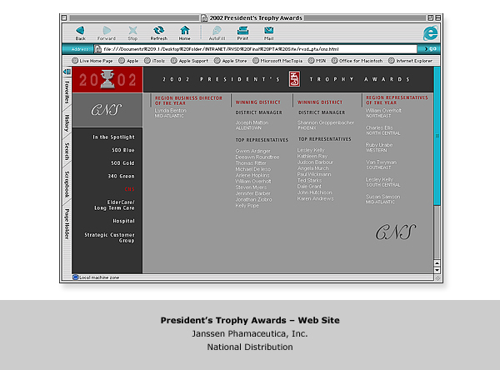Click Lynda Benton name
Viewport: 500px width, 370px height.
pos(170,110)
